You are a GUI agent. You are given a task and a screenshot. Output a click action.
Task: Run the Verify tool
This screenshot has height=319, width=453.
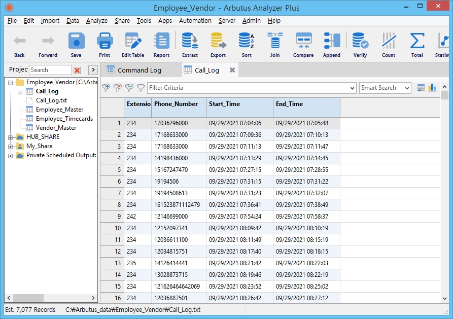360,45
